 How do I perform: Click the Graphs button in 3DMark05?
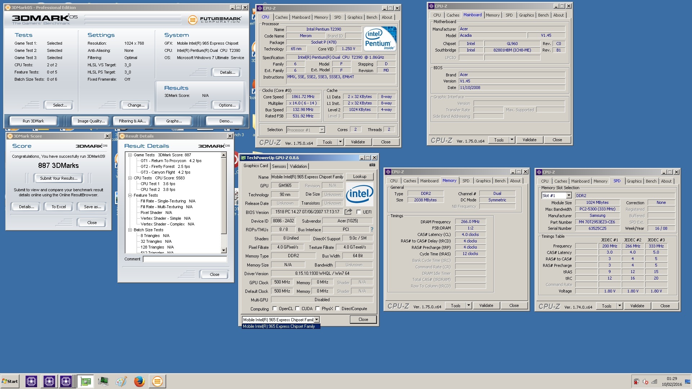coord(174,121)
